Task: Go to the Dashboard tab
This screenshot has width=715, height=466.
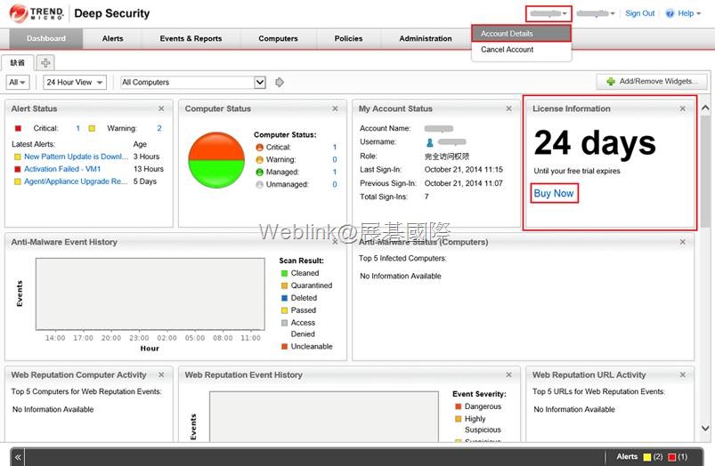Action: point(46,39)
